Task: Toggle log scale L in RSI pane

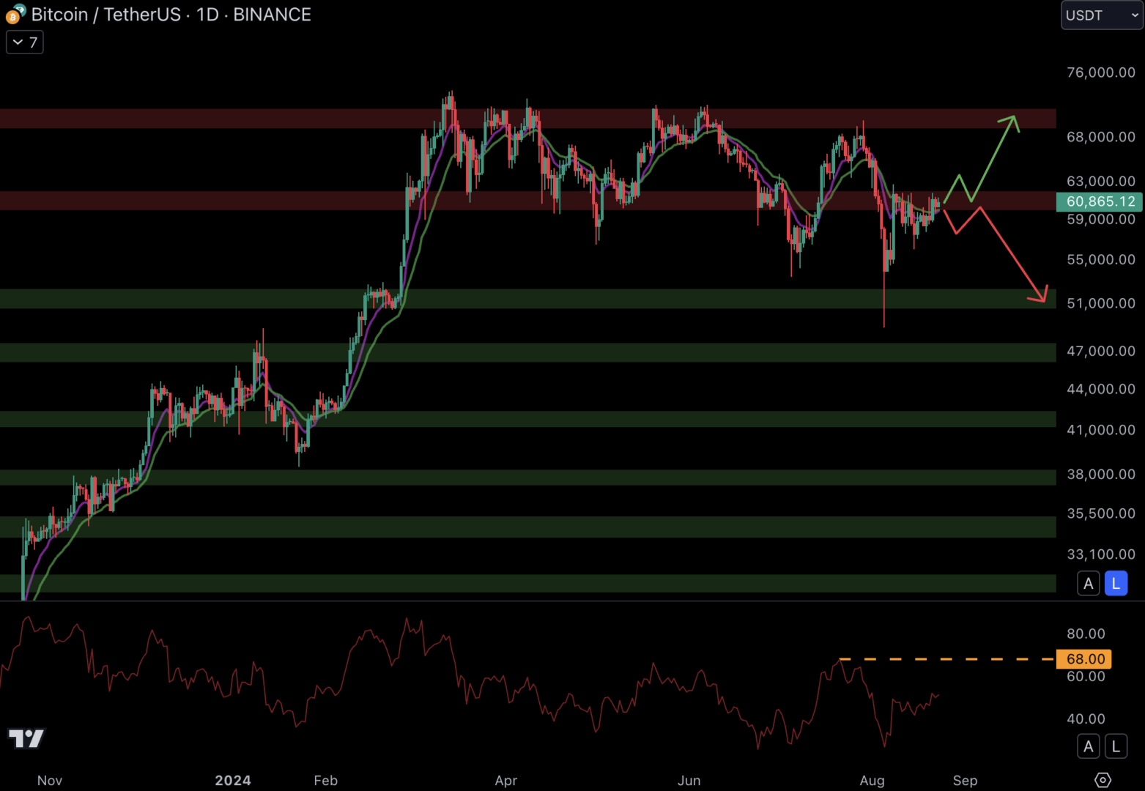Action: [1116, 746]
